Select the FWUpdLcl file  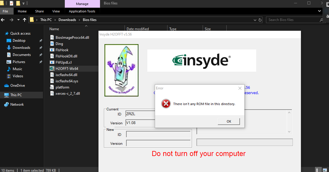(64, 62)
